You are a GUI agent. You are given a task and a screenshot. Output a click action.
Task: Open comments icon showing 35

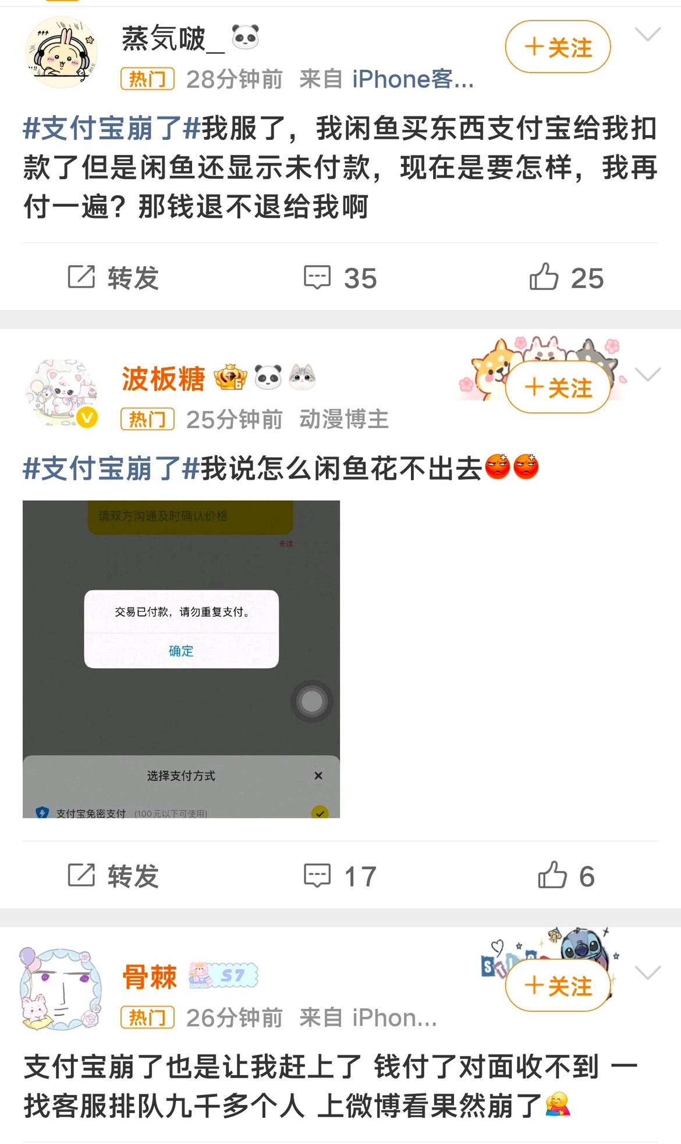[317, 277]
